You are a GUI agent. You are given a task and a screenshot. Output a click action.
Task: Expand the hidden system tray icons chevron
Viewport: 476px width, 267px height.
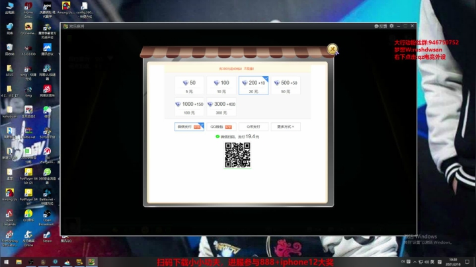pyautogui.click(x=415, y=262)
